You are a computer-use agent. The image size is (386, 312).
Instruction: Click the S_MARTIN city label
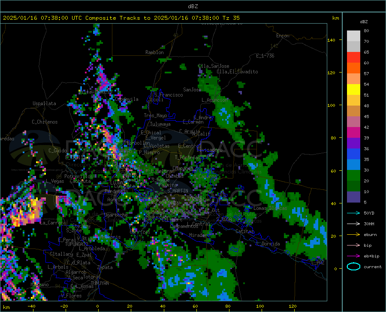pyautogui.click(x=178, y=191)
